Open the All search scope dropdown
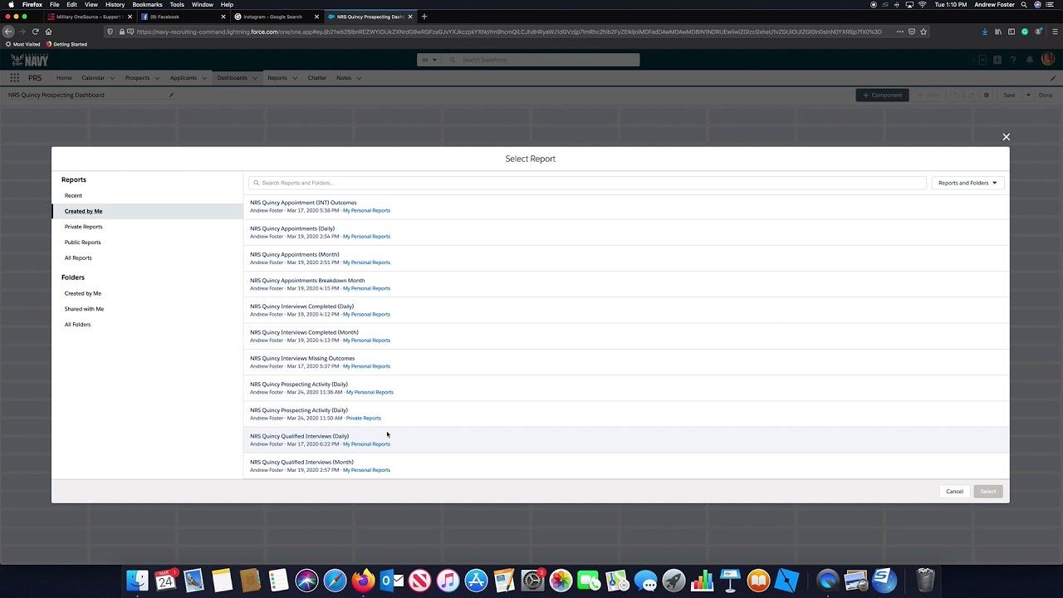The height and width of the screenshot is (598, 1063). click(429, 60)
